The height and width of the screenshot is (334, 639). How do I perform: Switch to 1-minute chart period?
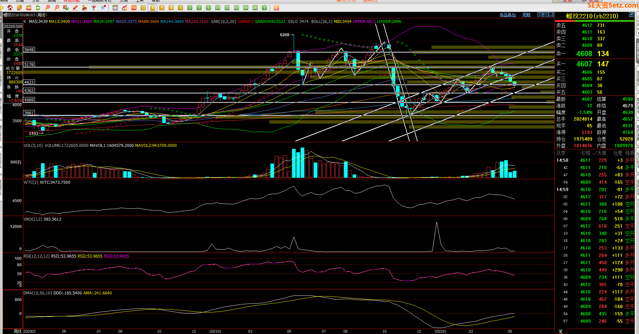pyautogui.click(x=190, y=8)
